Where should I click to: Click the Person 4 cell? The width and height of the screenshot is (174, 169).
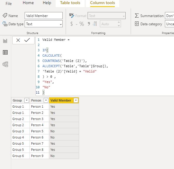[x=39, y=125]
